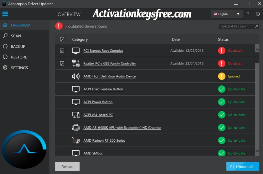Click the home icon beside Overview
This screenshot has height=174, width=263.
click(x=5, y=25)
